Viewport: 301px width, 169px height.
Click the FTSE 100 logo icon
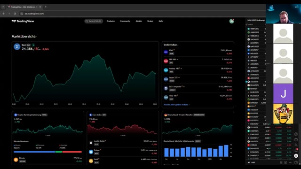coord(166,97)
